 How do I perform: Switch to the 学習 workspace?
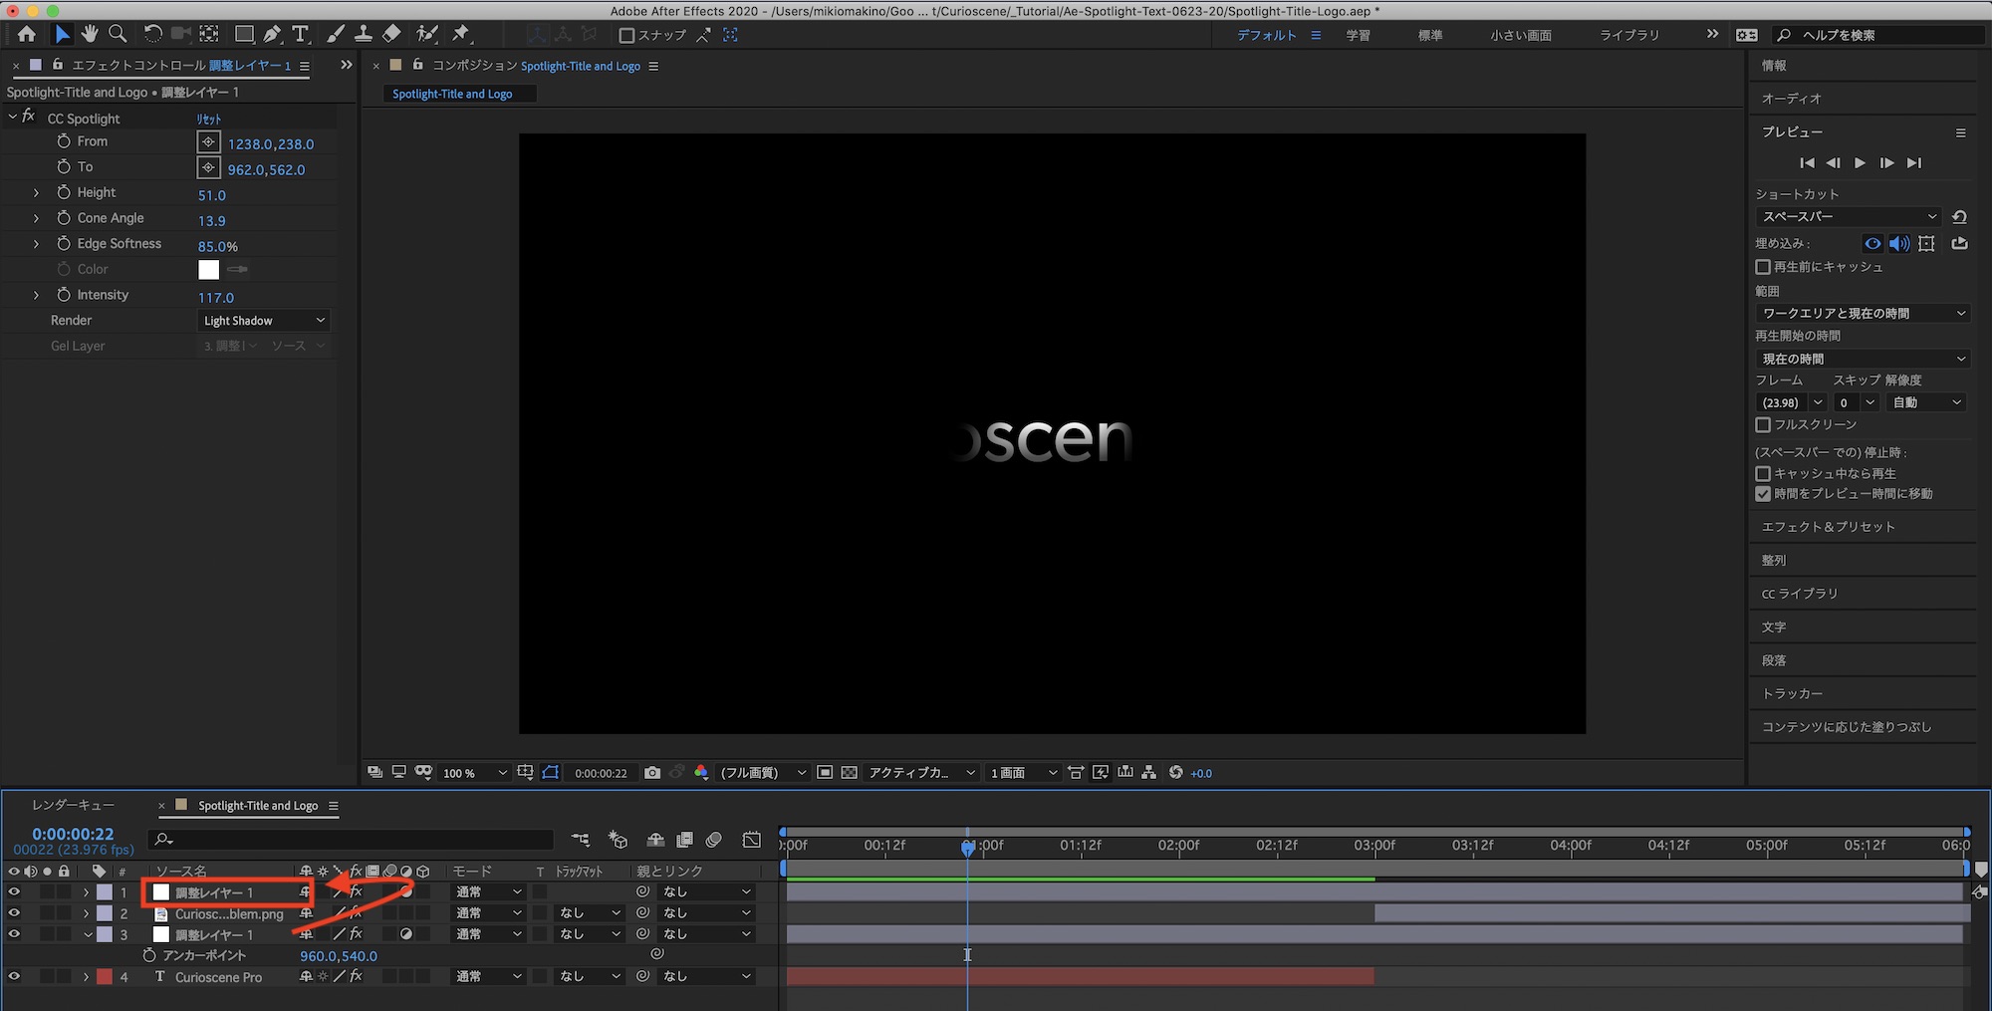1358,35
